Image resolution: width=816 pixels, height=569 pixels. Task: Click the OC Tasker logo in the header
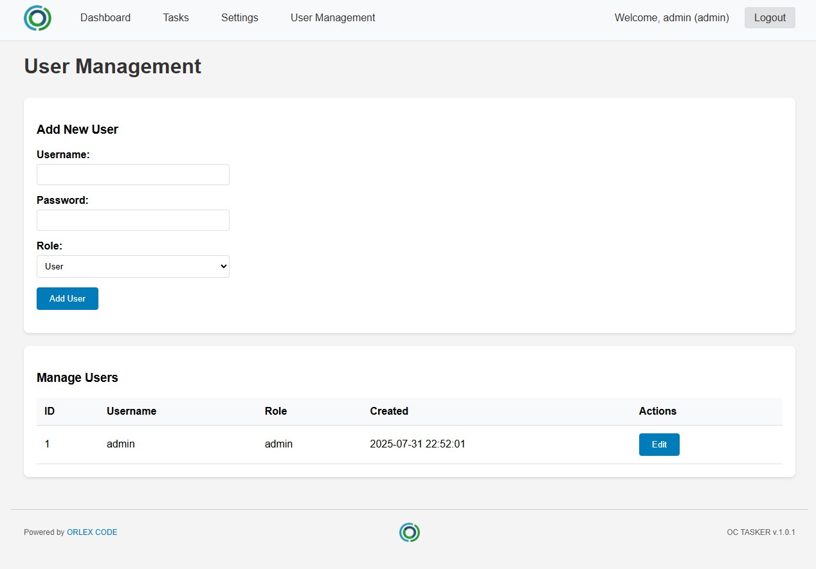tap(37, 18)
